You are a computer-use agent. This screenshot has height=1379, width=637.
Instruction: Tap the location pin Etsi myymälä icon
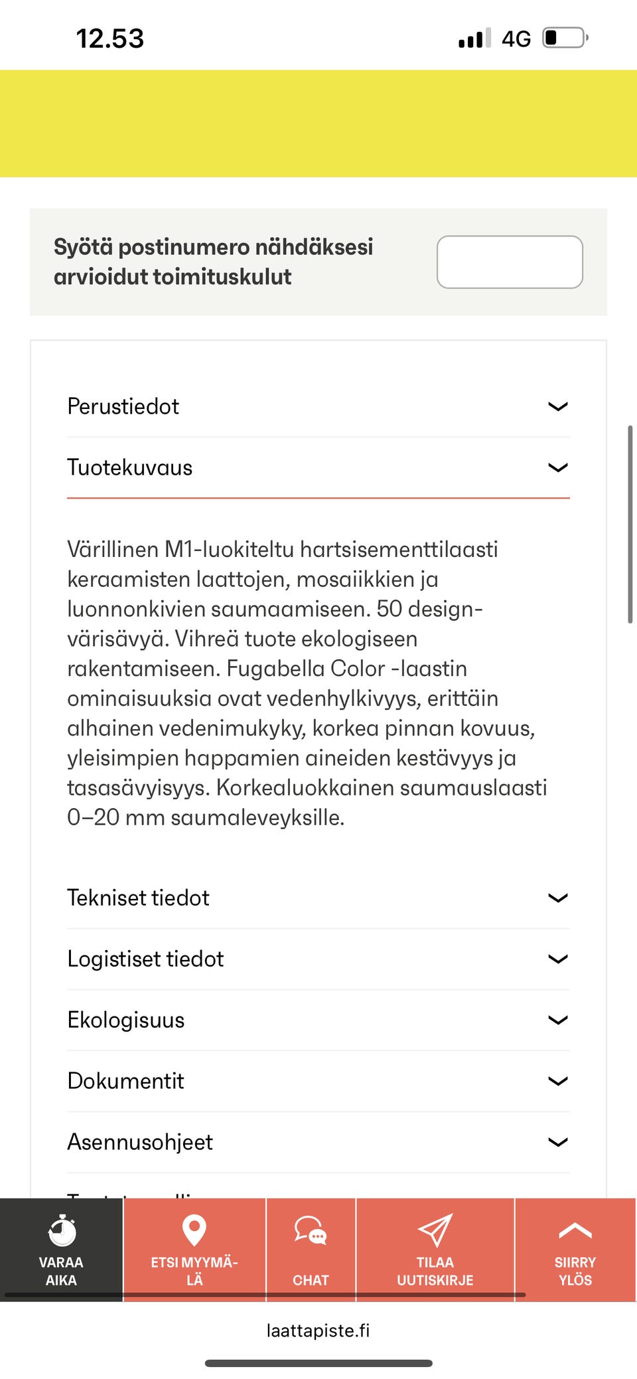194,1230
